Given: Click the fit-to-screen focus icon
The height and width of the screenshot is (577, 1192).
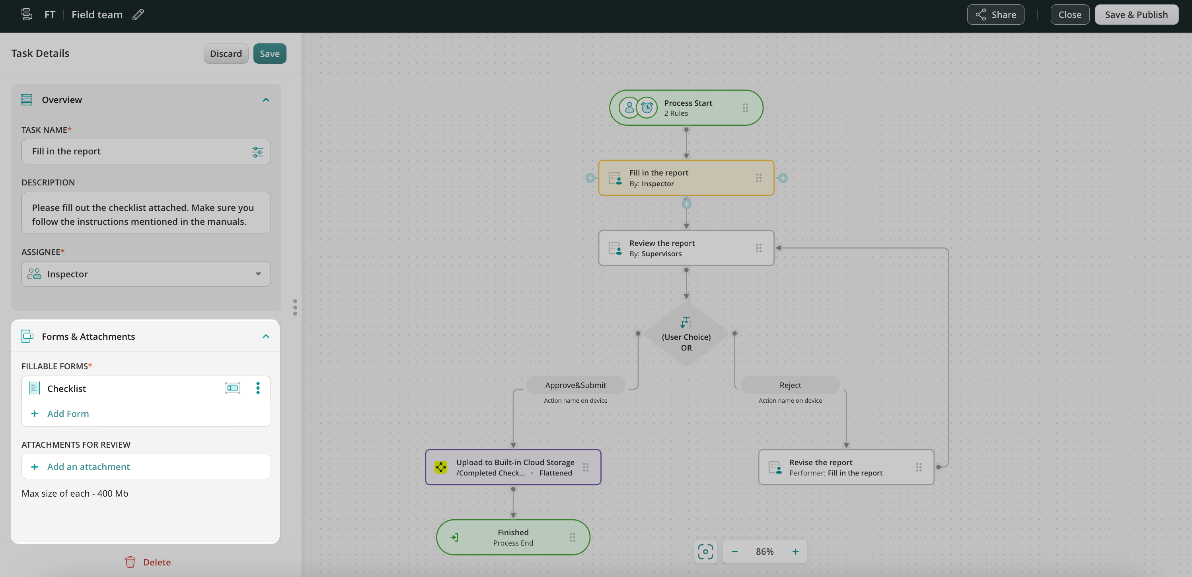Looking at the screenshot, I should pos(705,551).
